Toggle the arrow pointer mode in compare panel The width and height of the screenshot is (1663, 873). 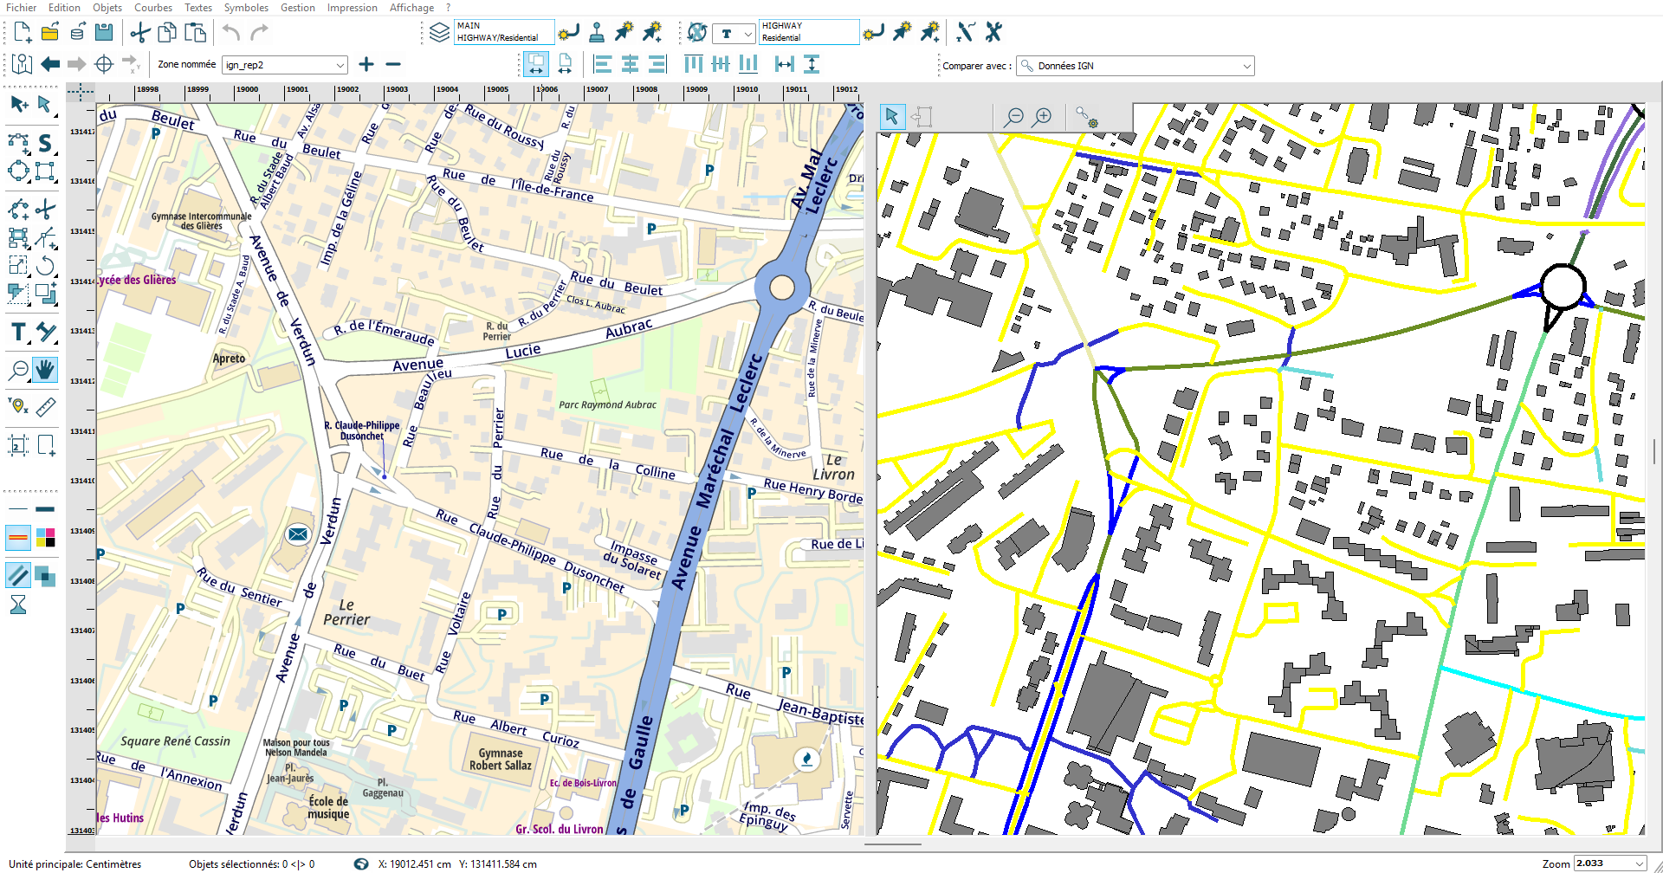pyautogui.click(x=891, y=117)
